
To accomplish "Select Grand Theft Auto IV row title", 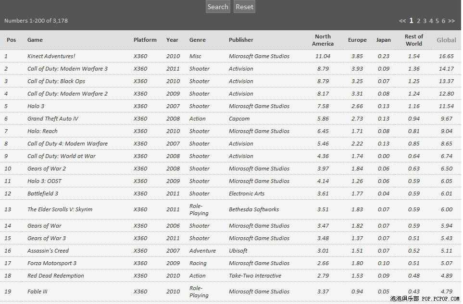I will tap(52, 119).
